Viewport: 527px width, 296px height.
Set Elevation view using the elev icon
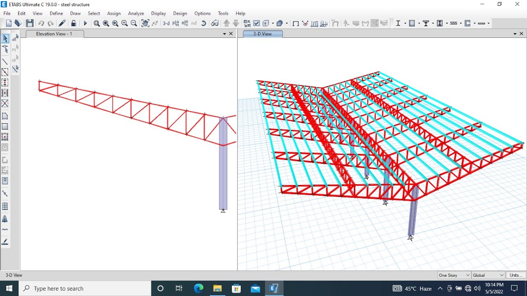point(185,23)
